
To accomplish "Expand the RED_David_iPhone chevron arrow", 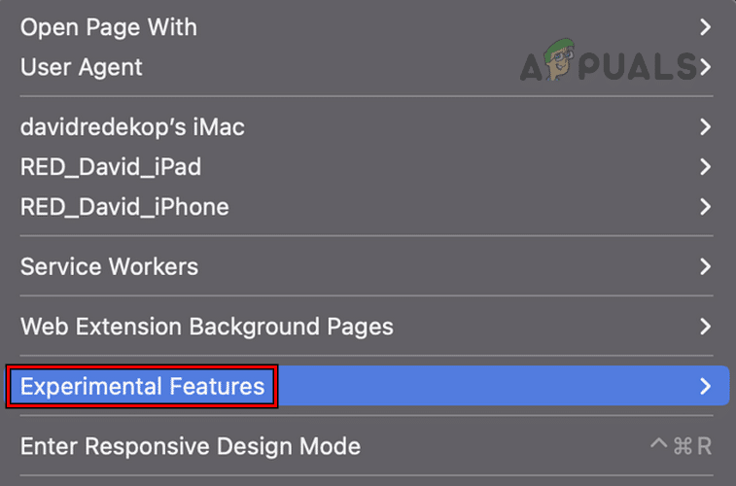I will (706, 207).
